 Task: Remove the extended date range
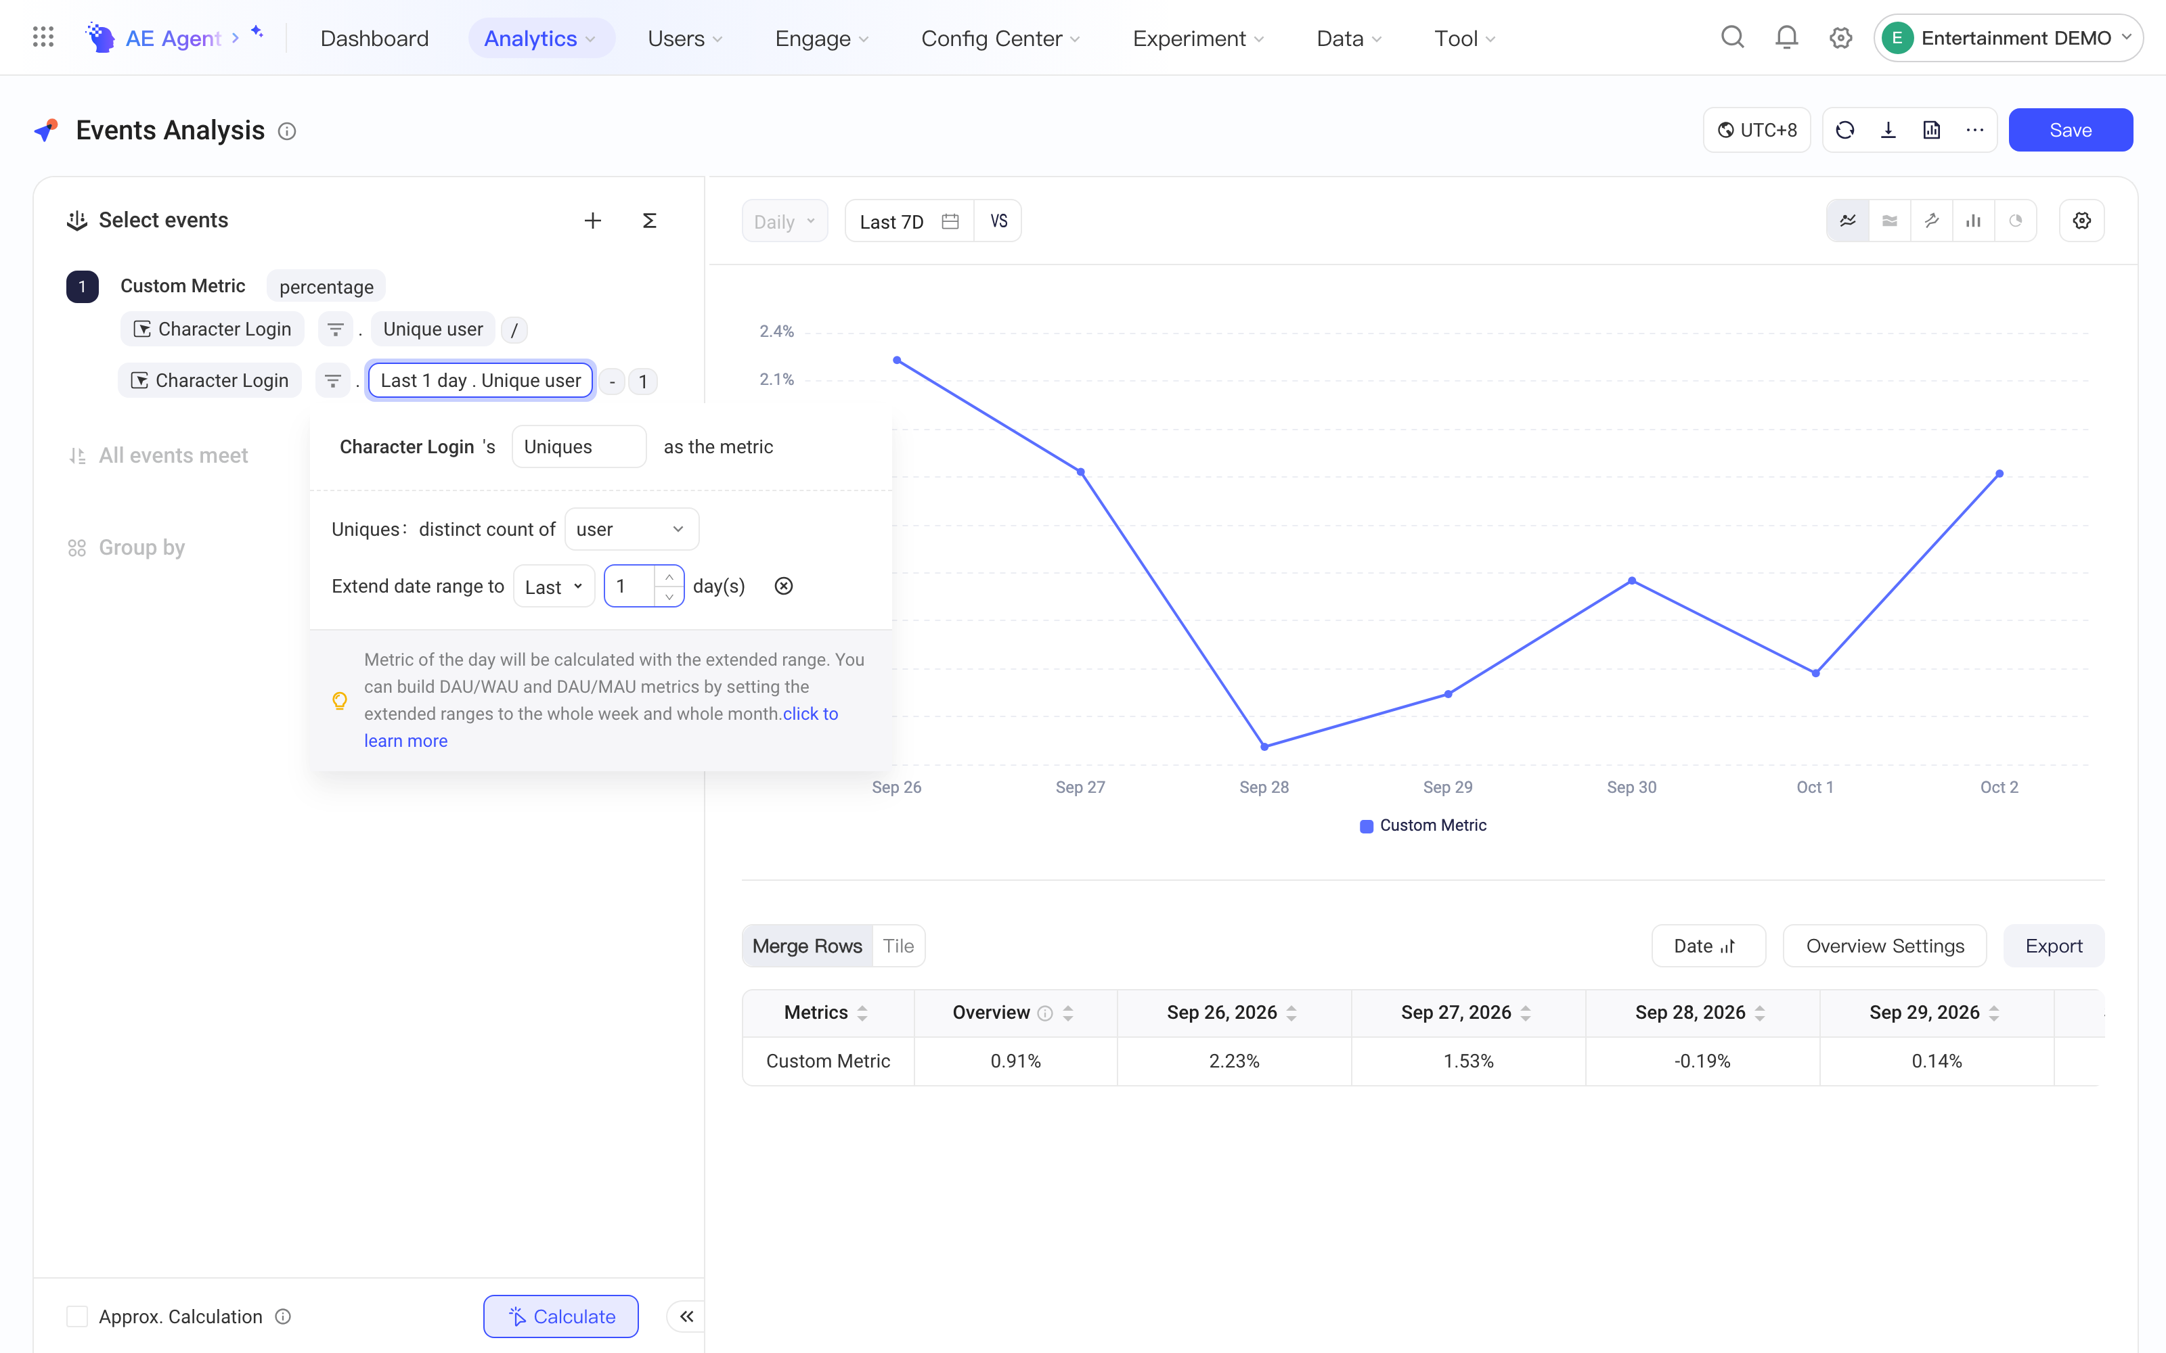pos(783,586)
